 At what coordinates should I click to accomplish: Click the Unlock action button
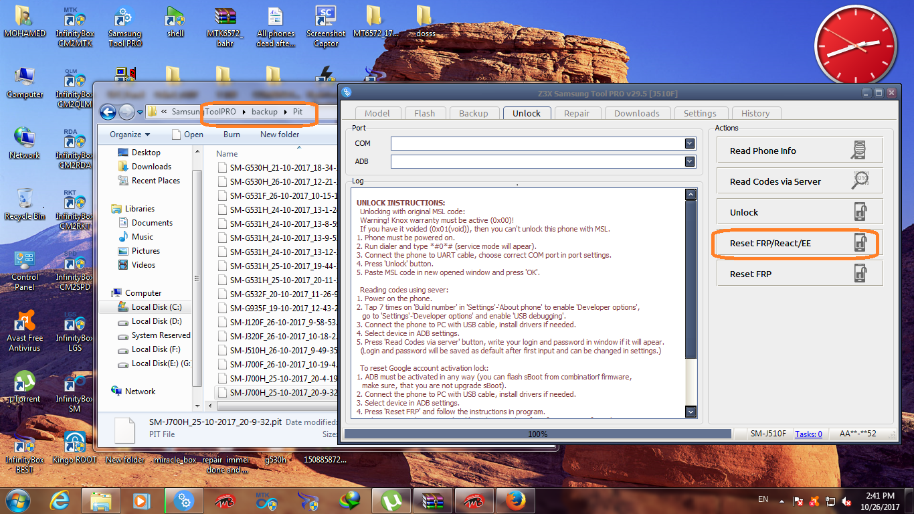800,212
